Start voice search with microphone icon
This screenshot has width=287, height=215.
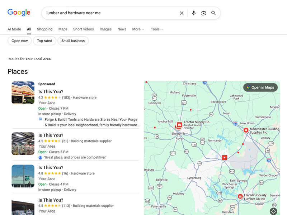(194, 13)
